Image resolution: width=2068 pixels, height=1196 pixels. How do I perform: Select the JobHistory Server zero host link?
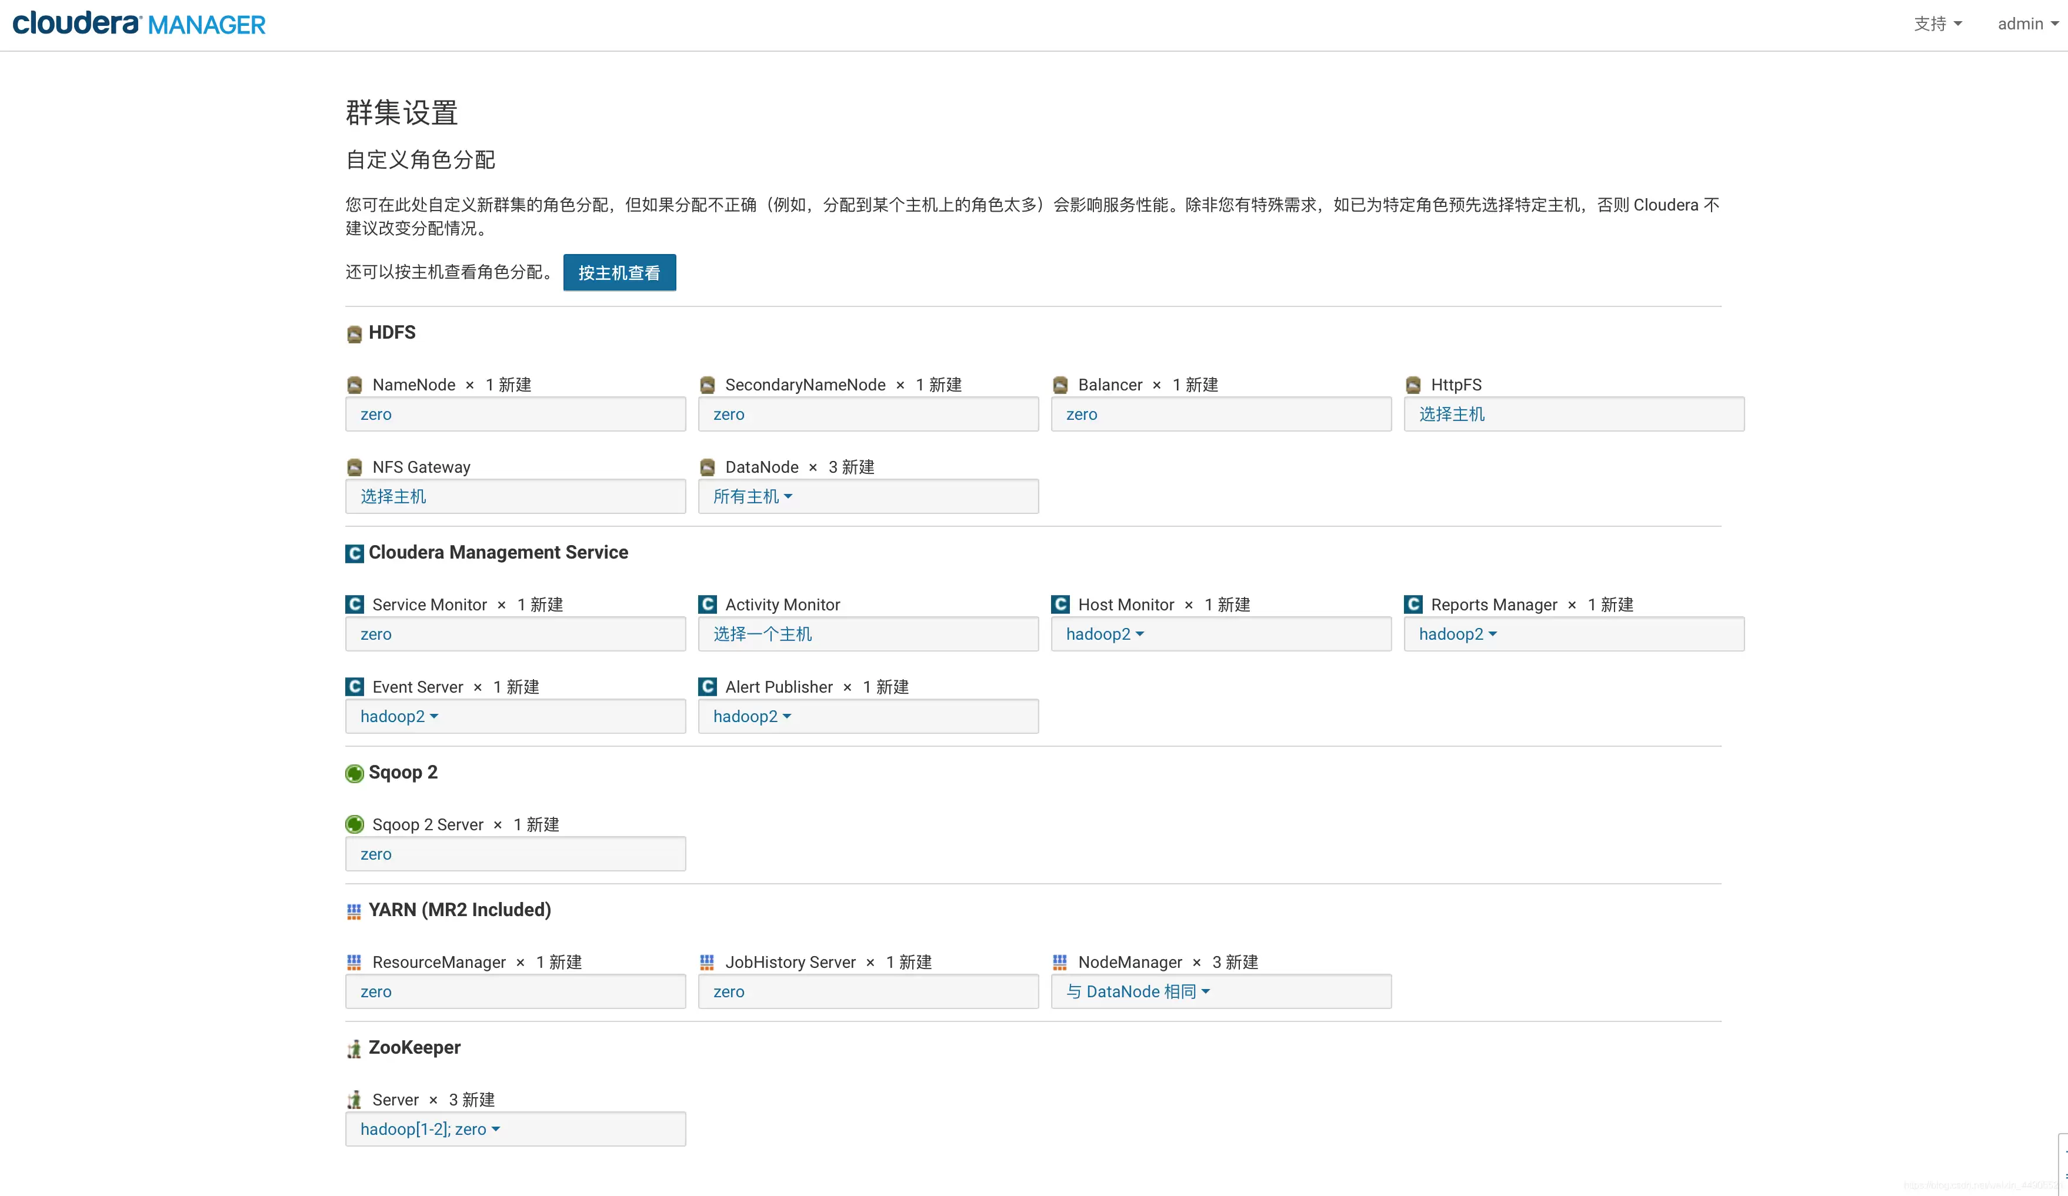coord(729,993)
